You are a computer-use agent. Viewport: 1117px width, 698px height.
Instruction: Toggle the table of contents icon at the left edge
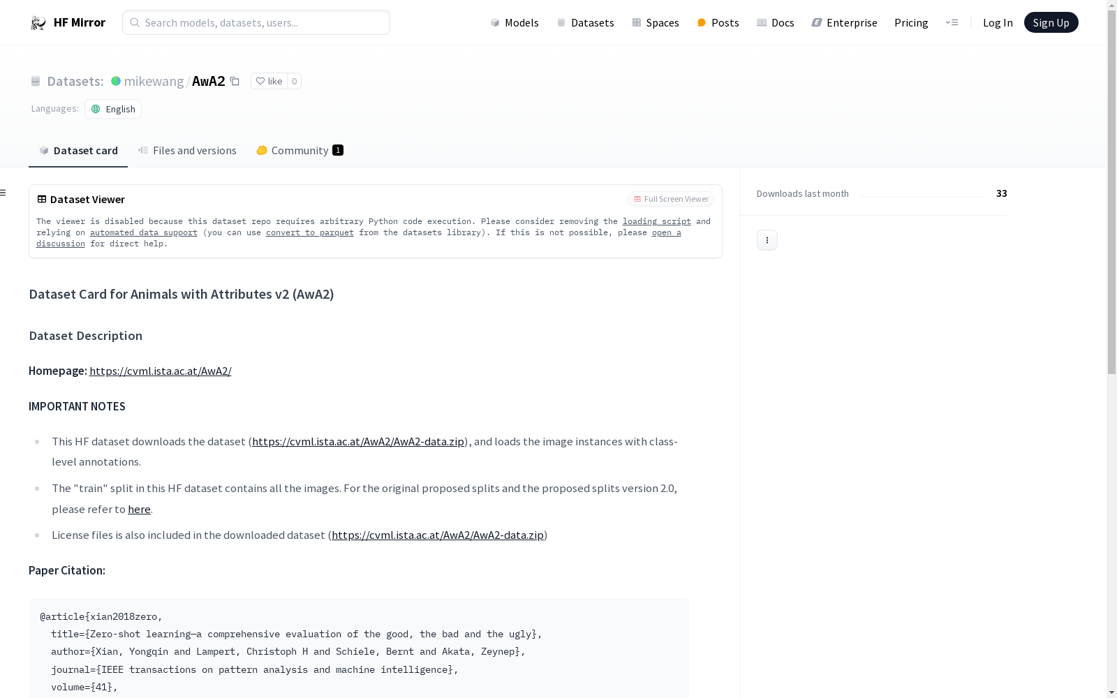pyautogui.click(x=3, y=193)
